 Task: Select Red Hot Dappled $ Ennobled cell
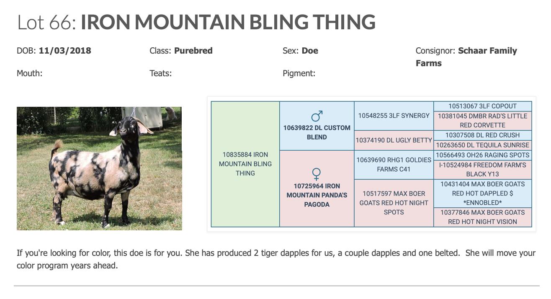pos(483,193)
